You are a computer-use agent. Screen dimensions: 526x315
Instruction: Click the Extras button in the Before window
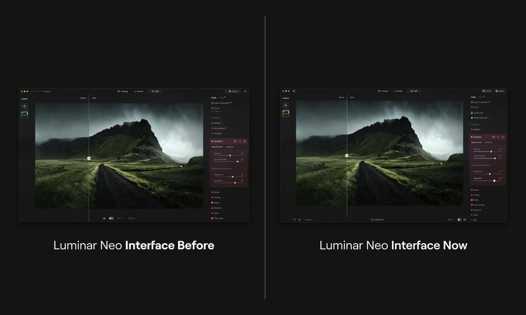tap(233, 91)
